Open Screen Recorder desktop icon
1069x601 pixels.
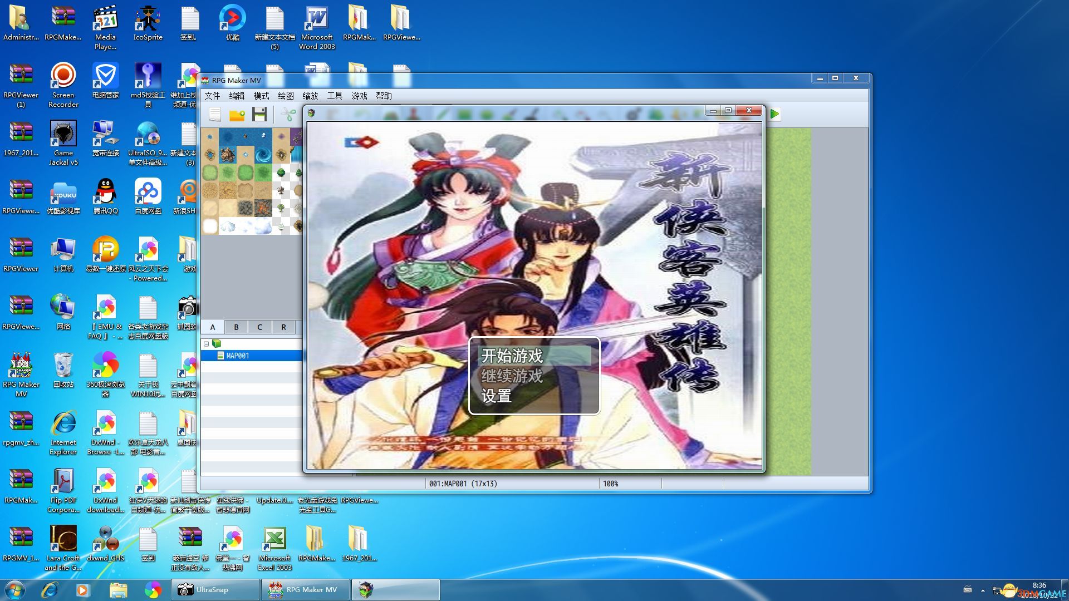point(63,85)
